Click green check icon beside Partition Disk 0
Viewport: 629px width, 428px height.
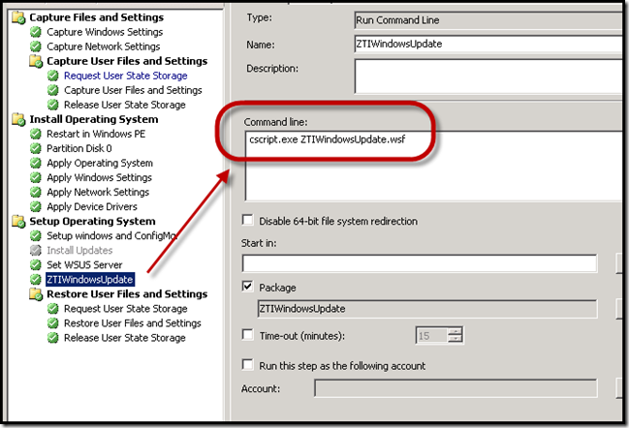tap(36, 149)
